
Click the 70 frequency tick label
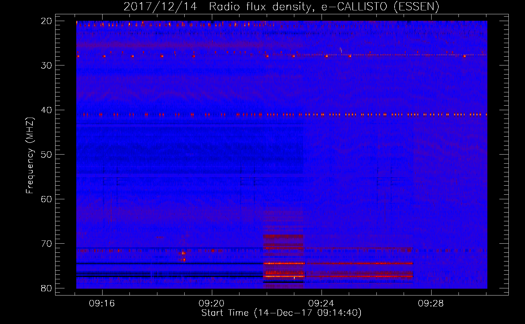click(x=47, y=244)
